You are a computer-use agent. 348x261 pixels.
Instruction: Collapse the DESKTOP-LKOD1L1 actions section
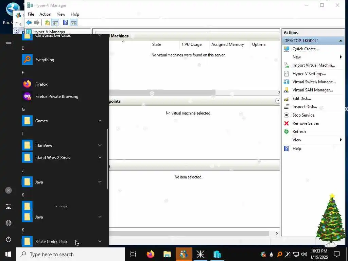341,41
